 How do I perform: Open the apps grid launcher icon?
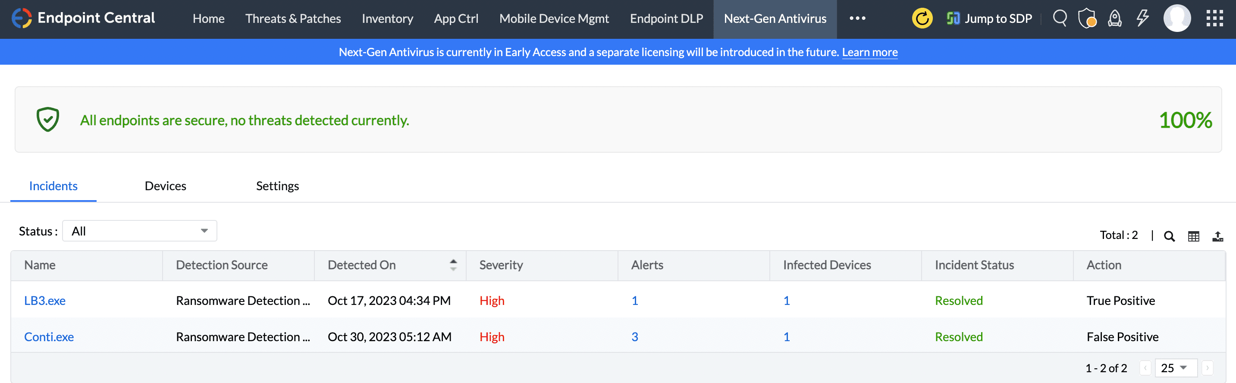[x=1214, y=19]
